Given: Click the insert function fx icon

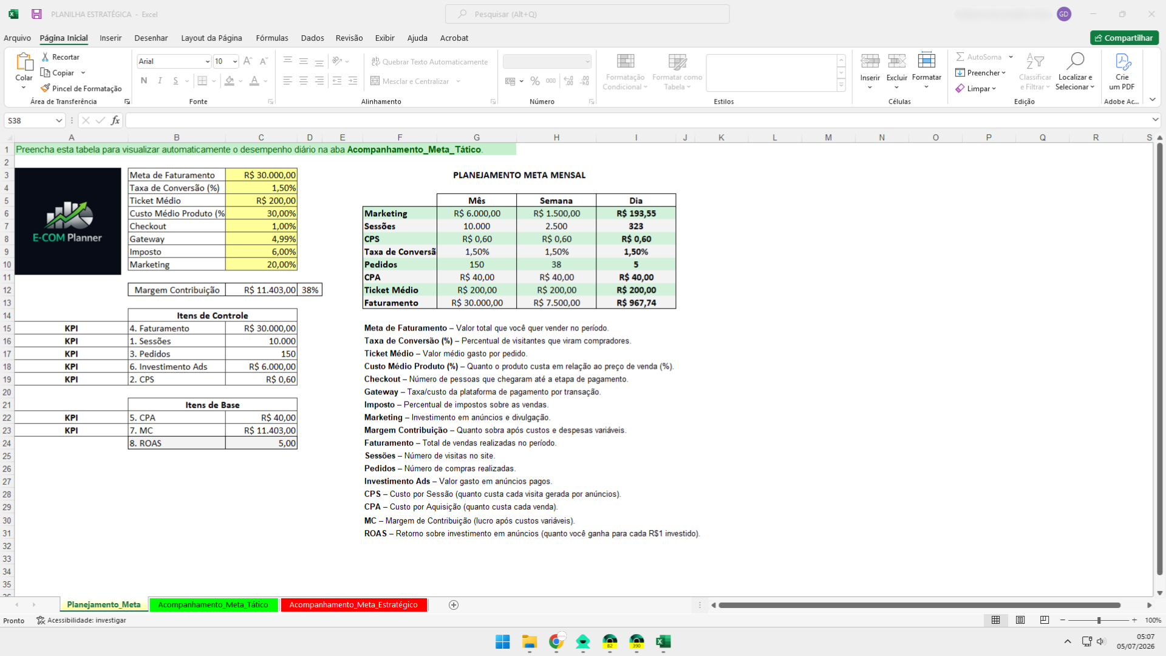Looking at the screenshot, I should tap(115, 120).
